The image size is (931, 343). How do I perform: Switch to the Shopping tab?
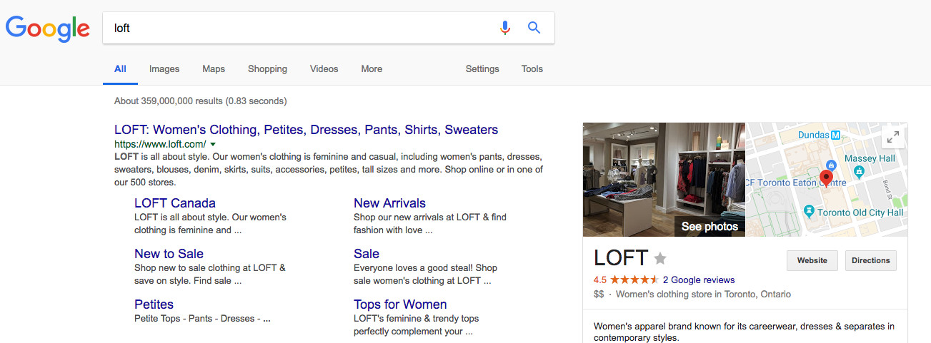pyautogui.click(x=267, y=69)
